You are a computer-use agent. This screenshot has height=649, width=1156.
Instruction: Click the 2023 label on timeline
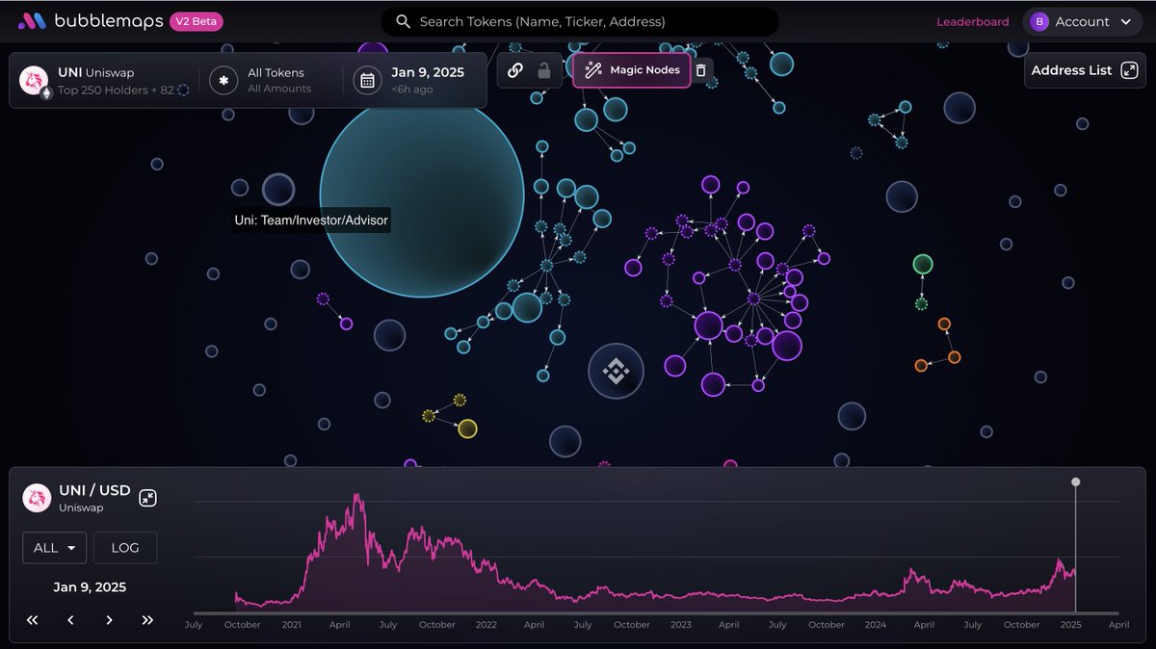[680, 625]
